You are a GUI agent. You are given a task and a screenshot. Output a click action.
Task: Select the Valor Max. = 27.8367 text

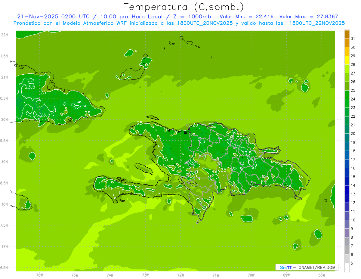[x=310, y=17]
